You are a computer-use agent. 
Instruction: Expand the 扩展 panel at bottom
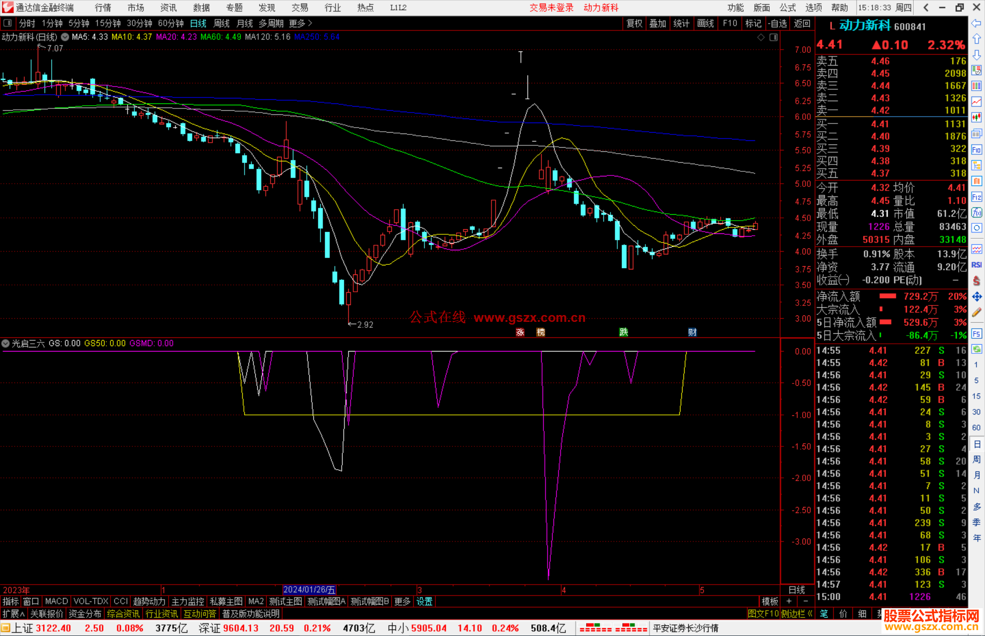point(14,614)
